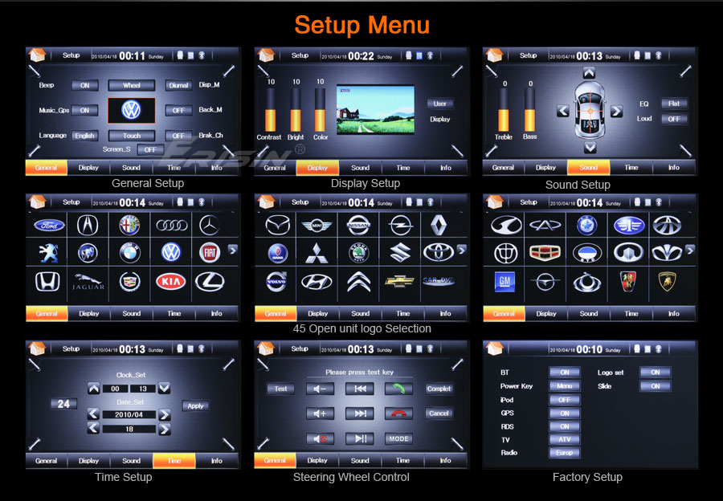Select the blue GM logo
Viewport: 723px width, 501px height.
(x=504, y=281)
